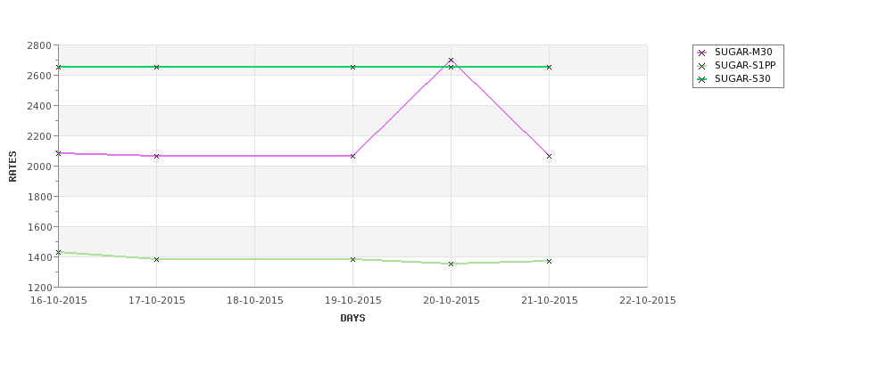The image size is (870, 382).
Task: Toggle SUGAR-M30 series via legend label
Action: [x=743, y=53]
